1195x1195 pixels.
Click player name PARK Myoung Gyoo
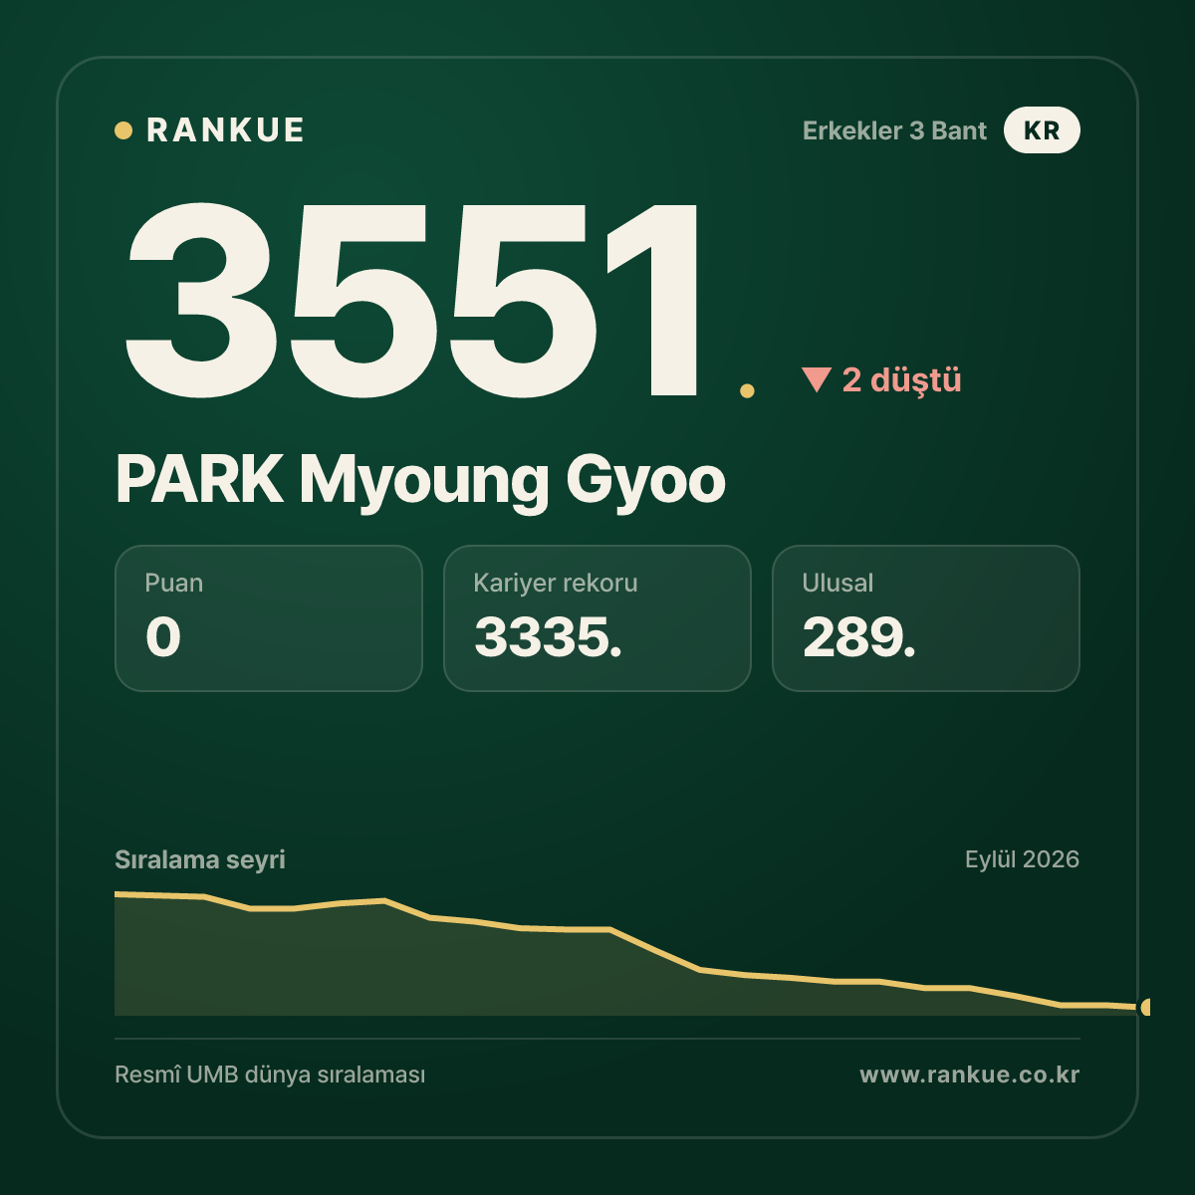click(420, 480)
